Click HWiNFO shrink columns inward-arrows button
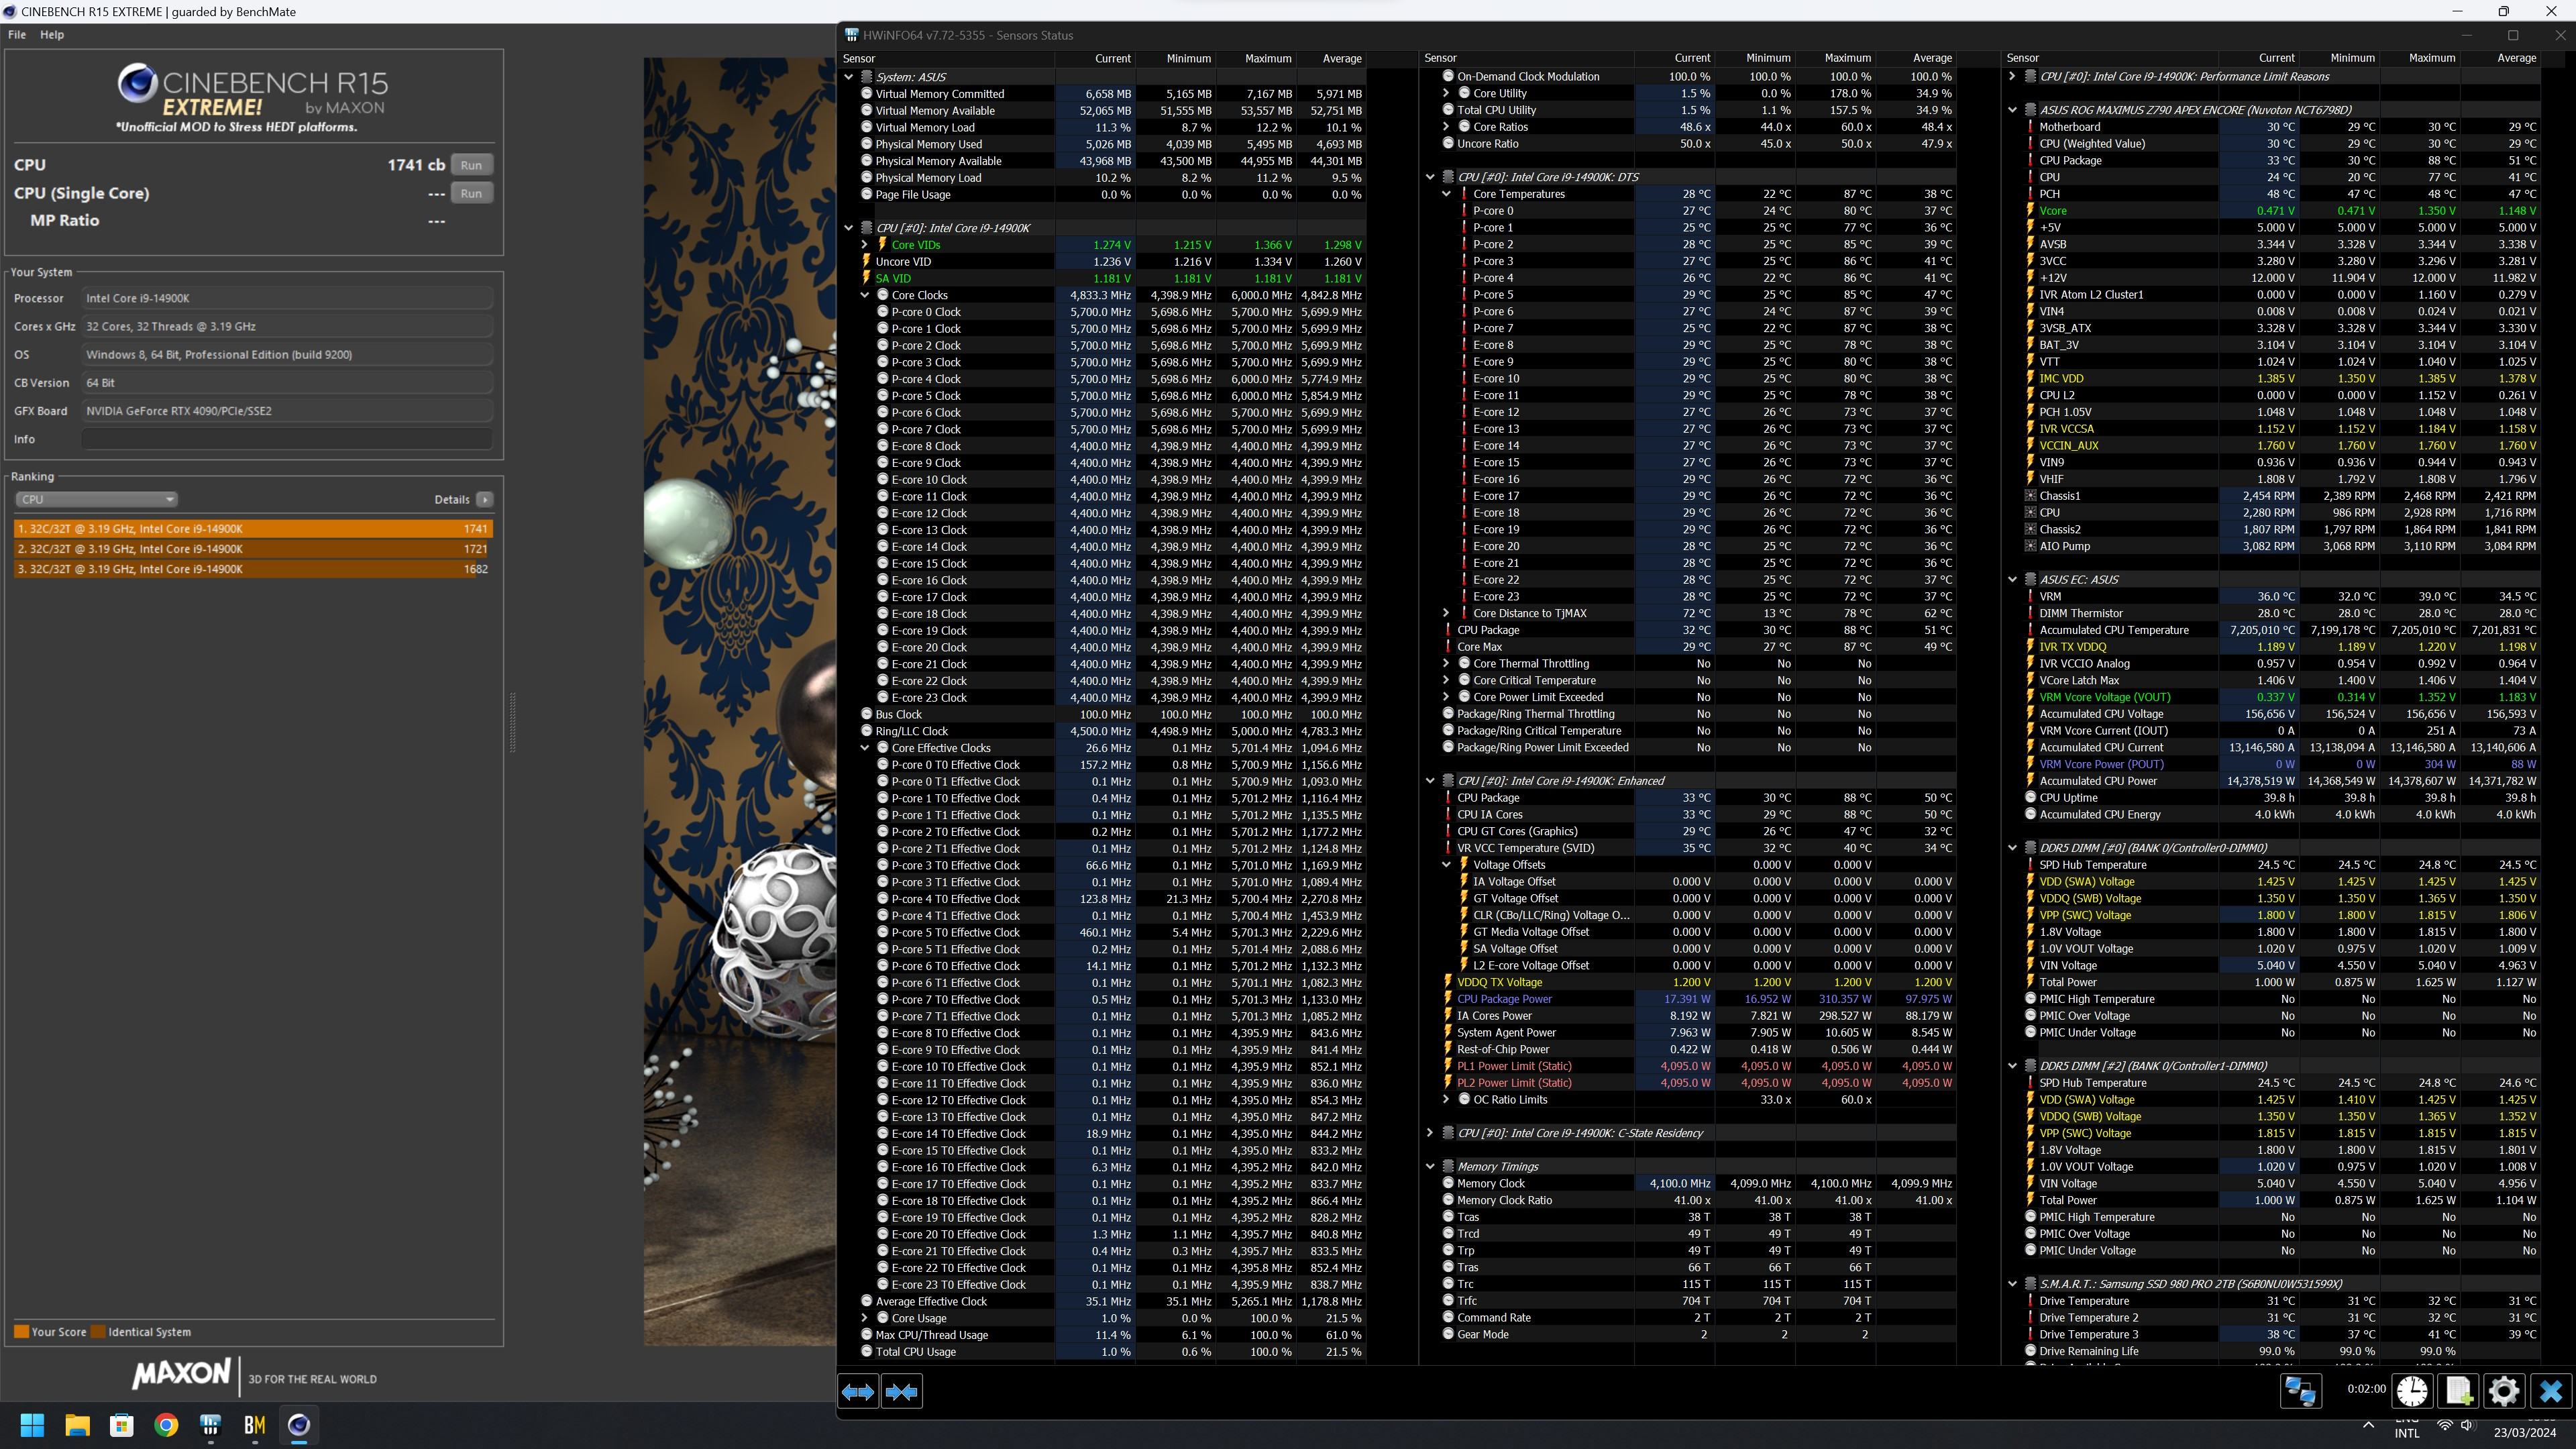This screenshot has height=1449, width=2576. (x=901, y=1391)
